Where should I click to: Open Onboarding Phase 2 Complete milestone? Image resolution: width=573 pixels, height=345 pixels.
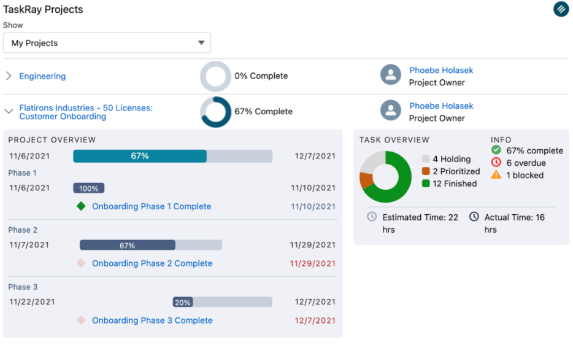coord(152,263)
